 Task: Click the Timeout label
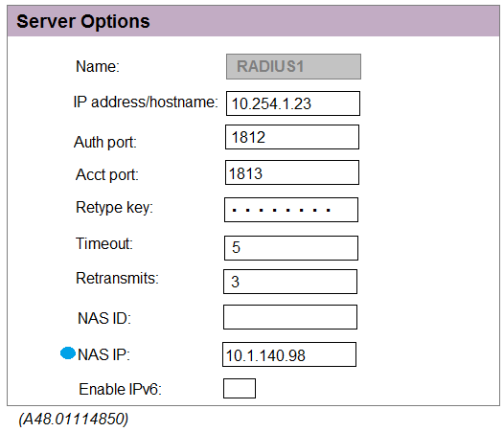tap(104, 243)
